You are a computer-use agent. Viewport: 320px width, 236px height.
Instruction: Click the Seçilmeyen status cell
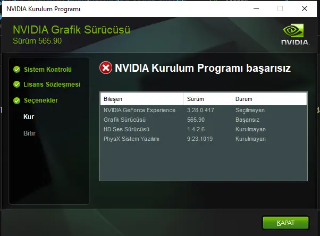[250, 110]
